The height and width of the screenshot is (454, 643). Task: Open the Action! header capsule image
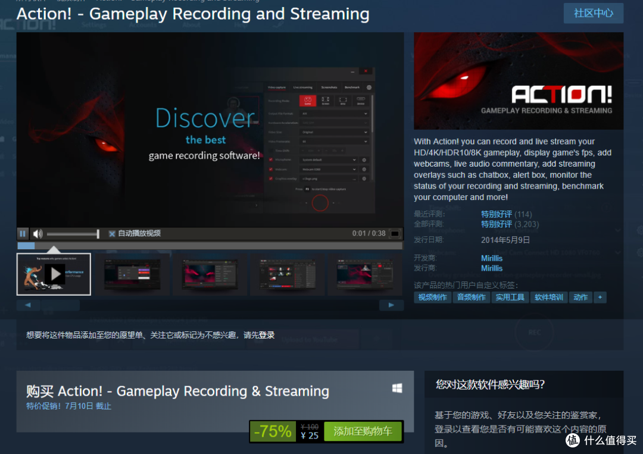[519, 81]
